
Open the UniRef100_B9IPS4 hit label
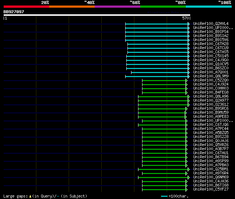[x=211, y=32]
